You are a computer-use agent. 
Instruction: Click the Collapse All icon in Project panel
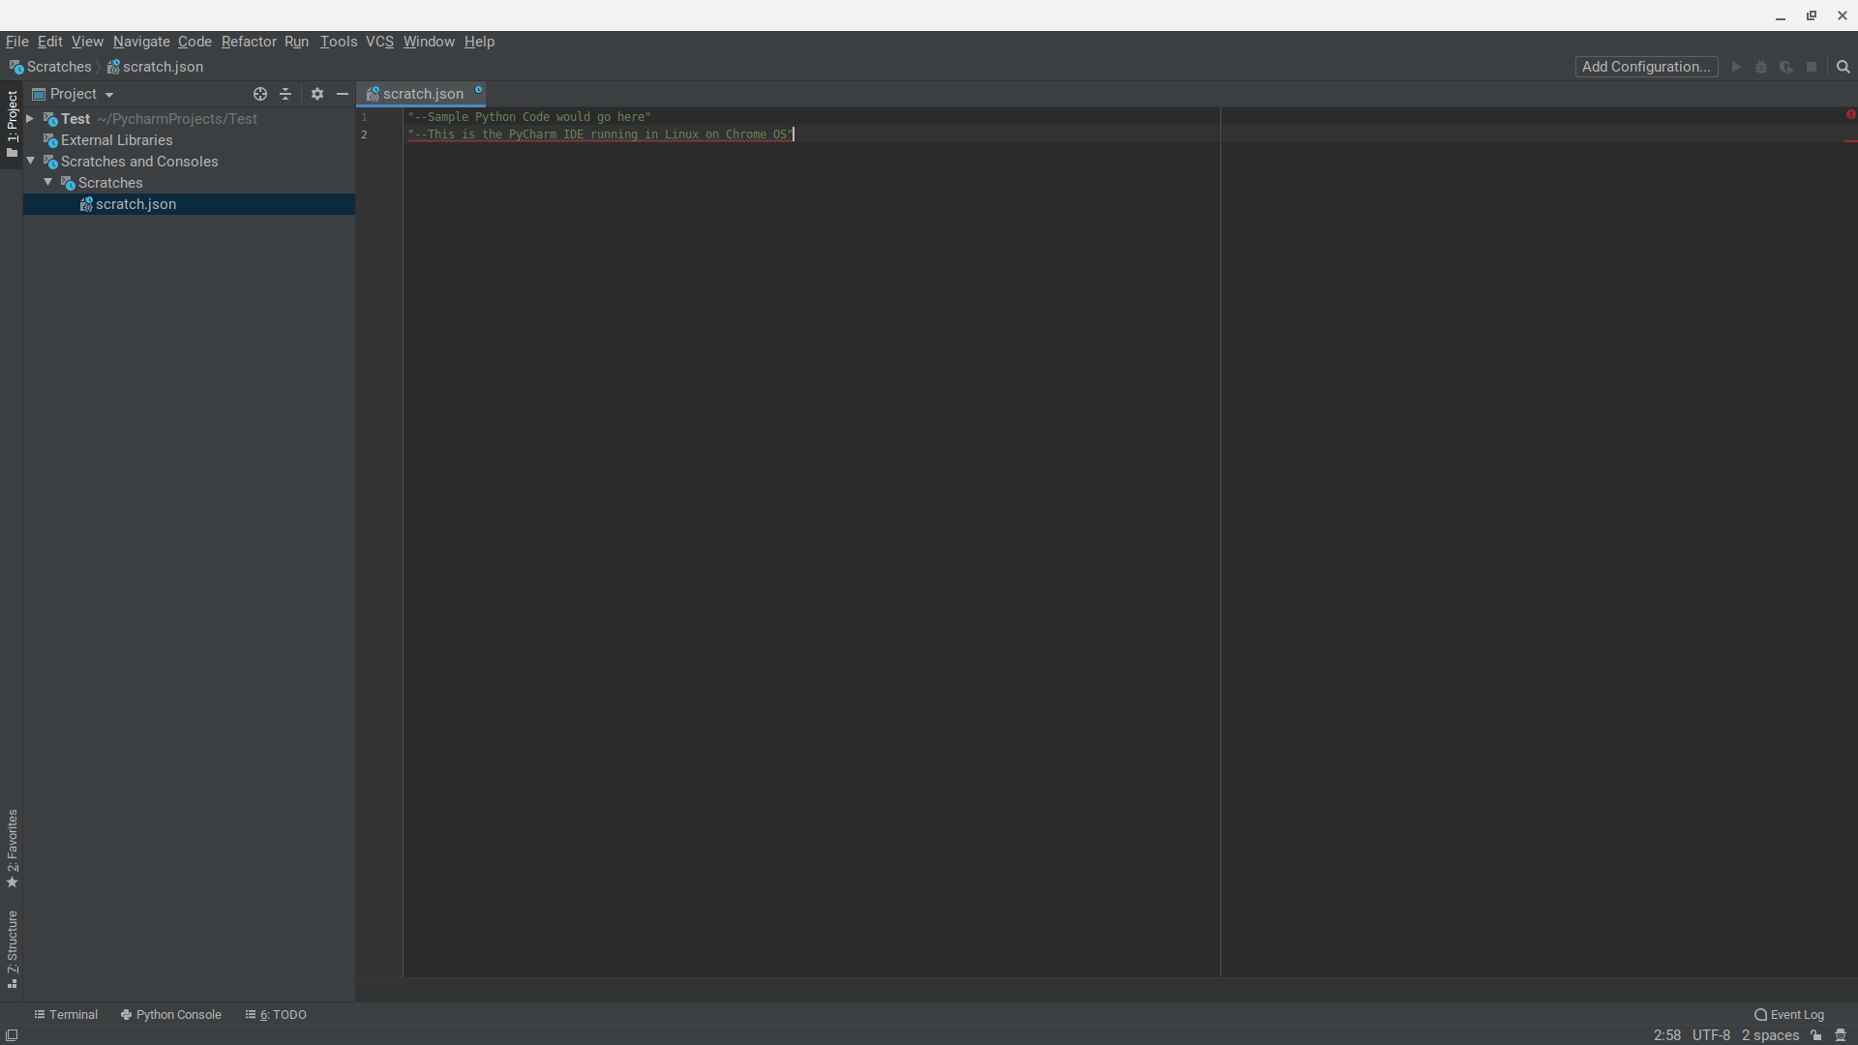click(285, 94)
